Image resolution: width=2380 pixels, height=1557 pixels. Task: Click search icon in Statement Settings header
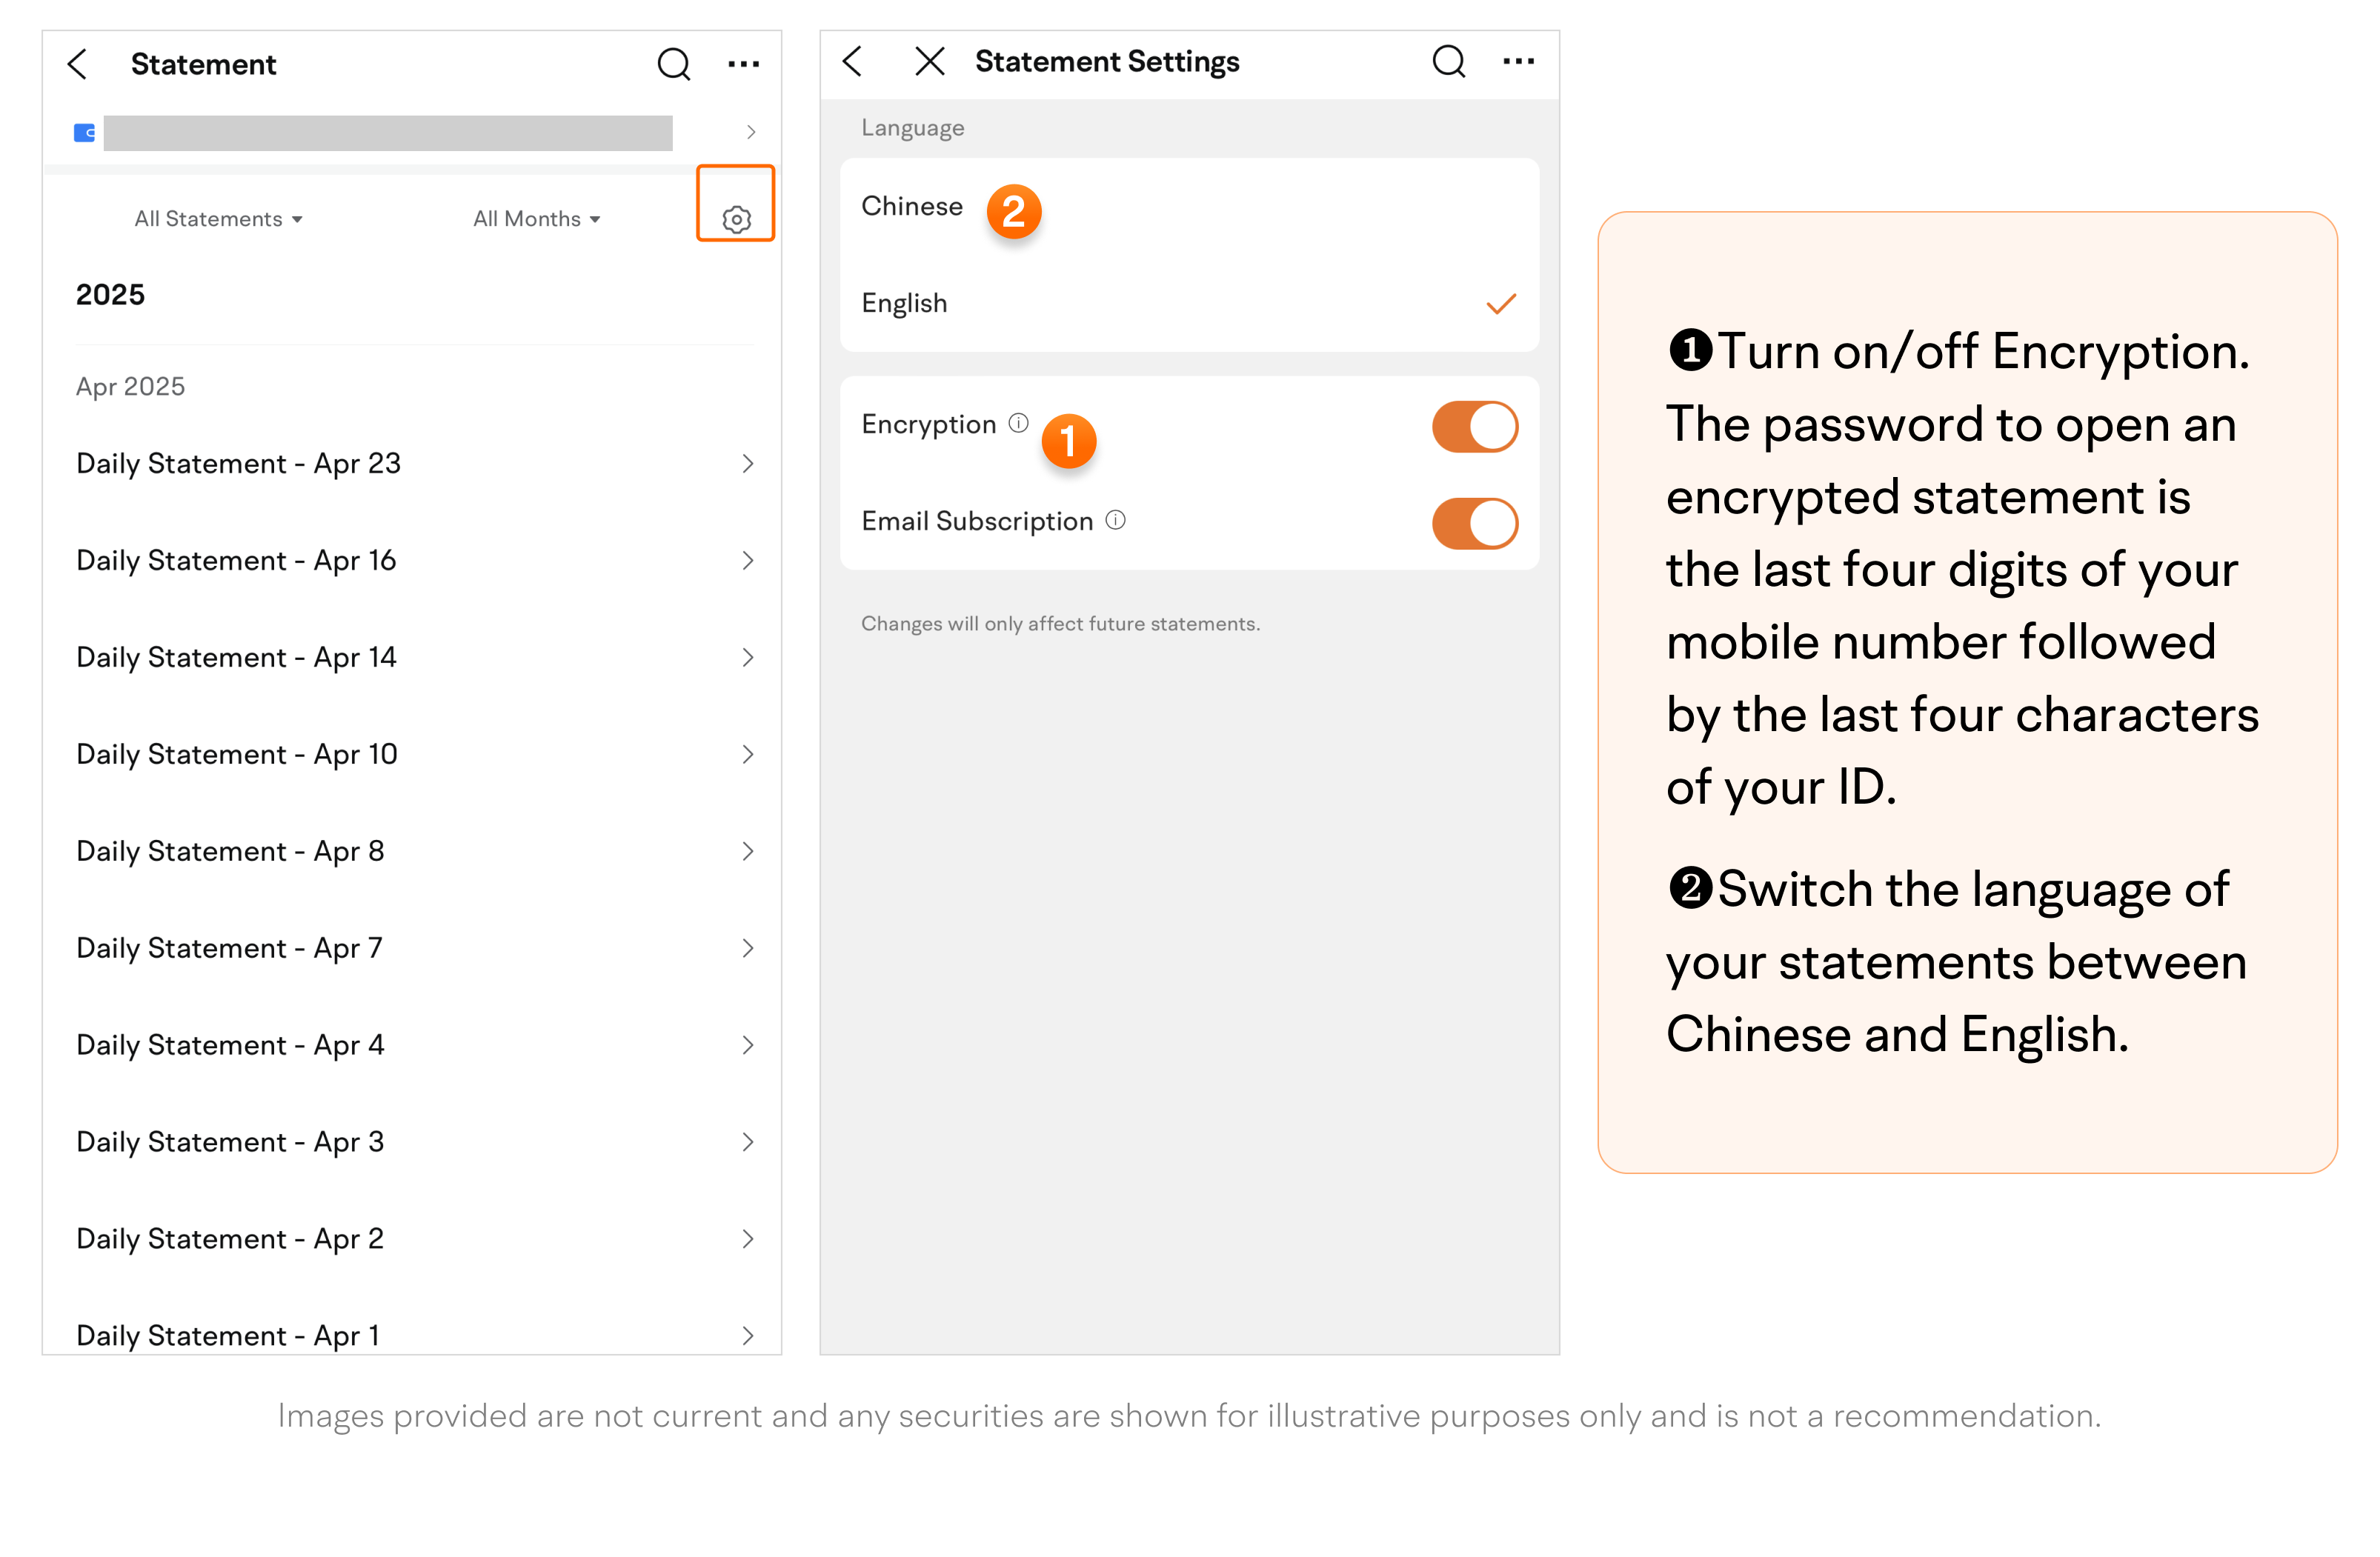(x=1448, y=62)
